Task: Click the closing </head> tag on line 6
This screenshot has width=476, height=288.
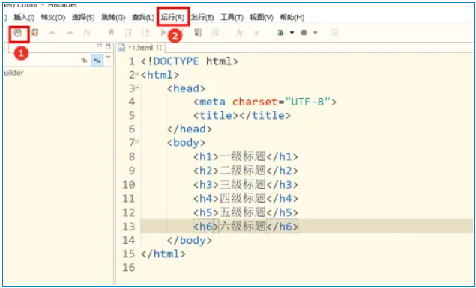Action: coord(190,129)
